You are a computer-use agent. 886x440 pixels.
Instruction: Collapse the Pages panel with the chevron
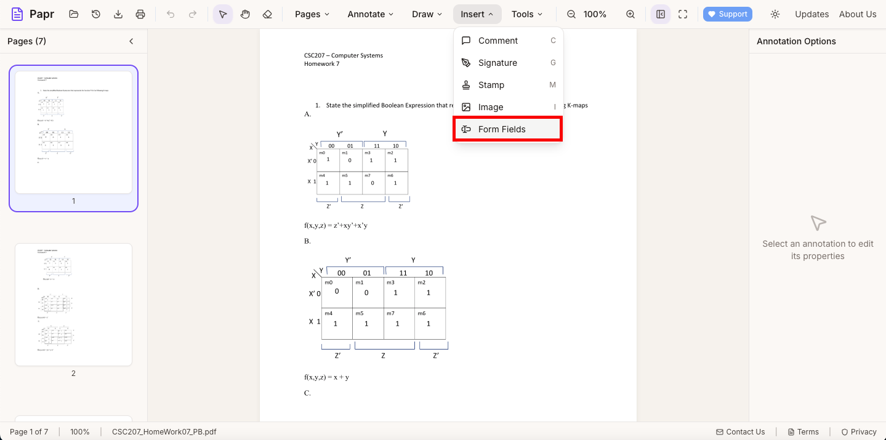[131, 41]
